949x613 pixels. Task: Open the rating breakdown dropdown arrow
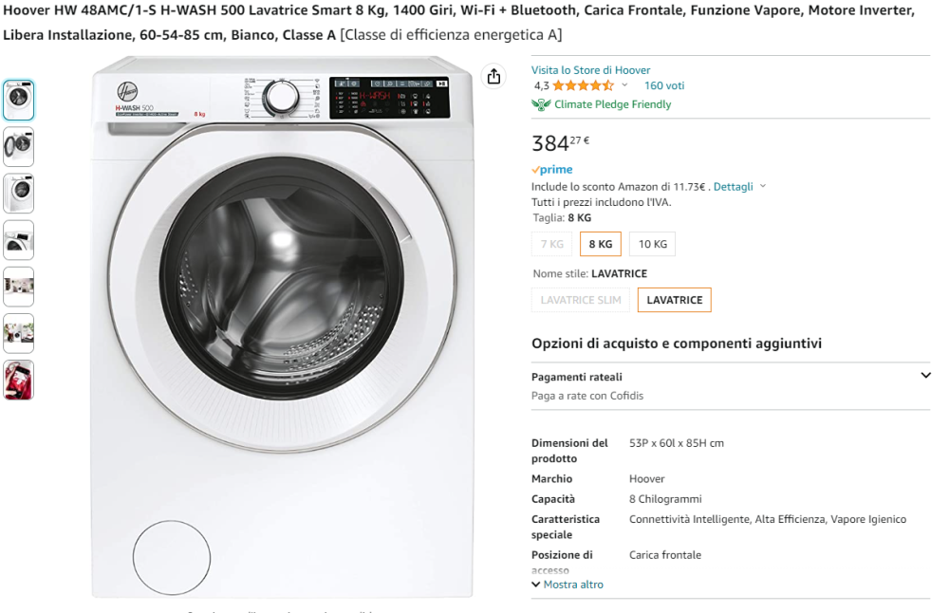(624, 85)
